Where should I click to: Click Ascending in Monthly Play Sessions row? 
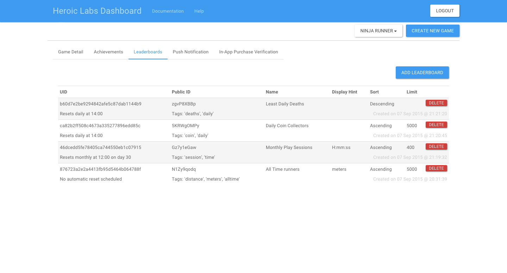pyautogui.click(x=381, y=148)
